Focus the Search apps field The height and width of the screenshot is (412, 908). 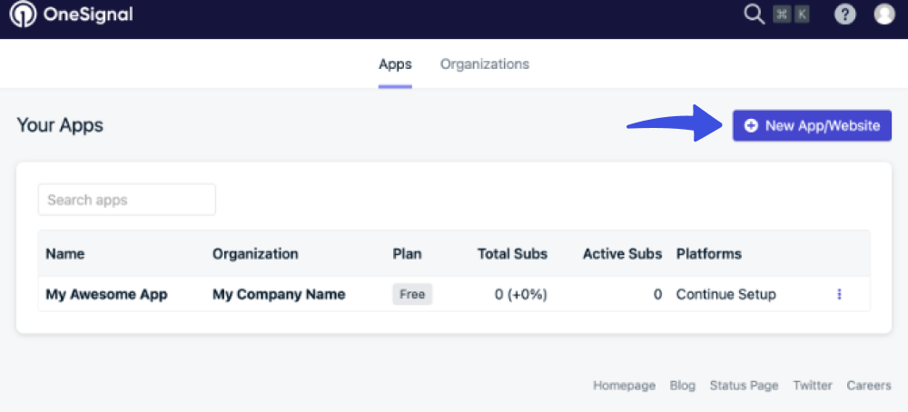(x=127, y=200)
